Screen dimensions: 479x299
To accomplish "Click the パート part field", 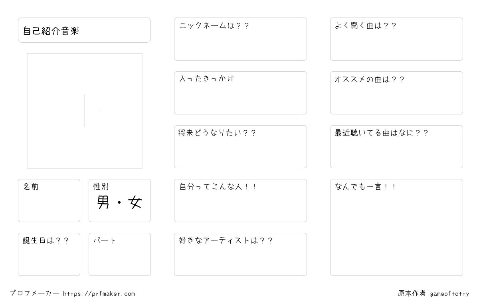I will click(x=120, y=254).
